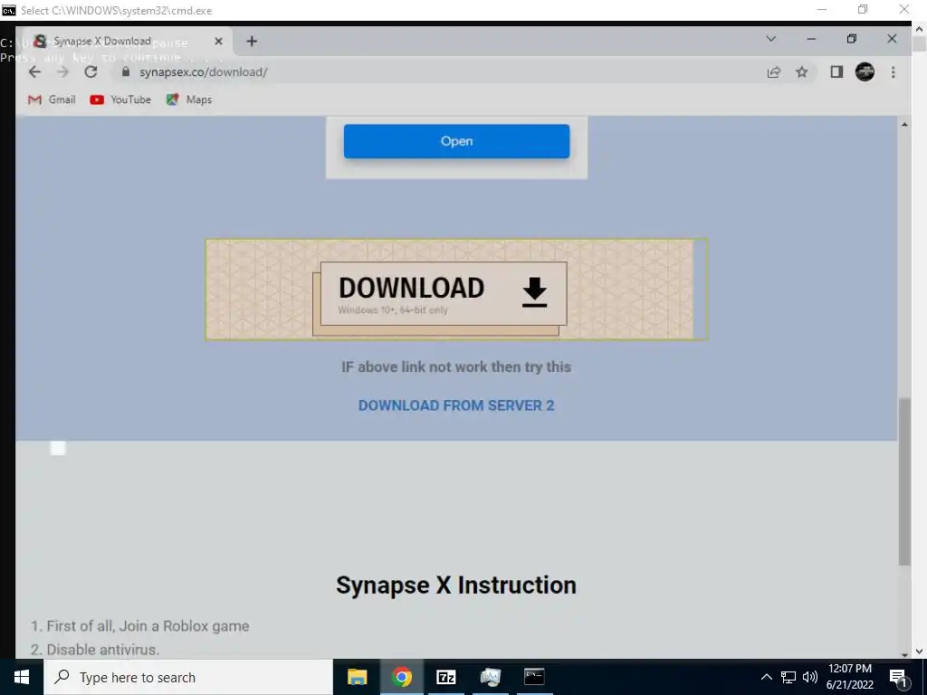
Task: Click page scrollbar up arrow
Action: click(904, 125)
